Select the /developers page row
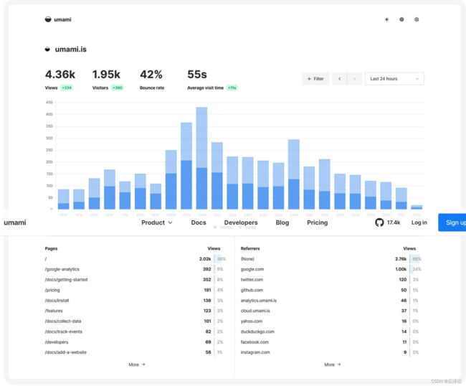 pos(135,342)
